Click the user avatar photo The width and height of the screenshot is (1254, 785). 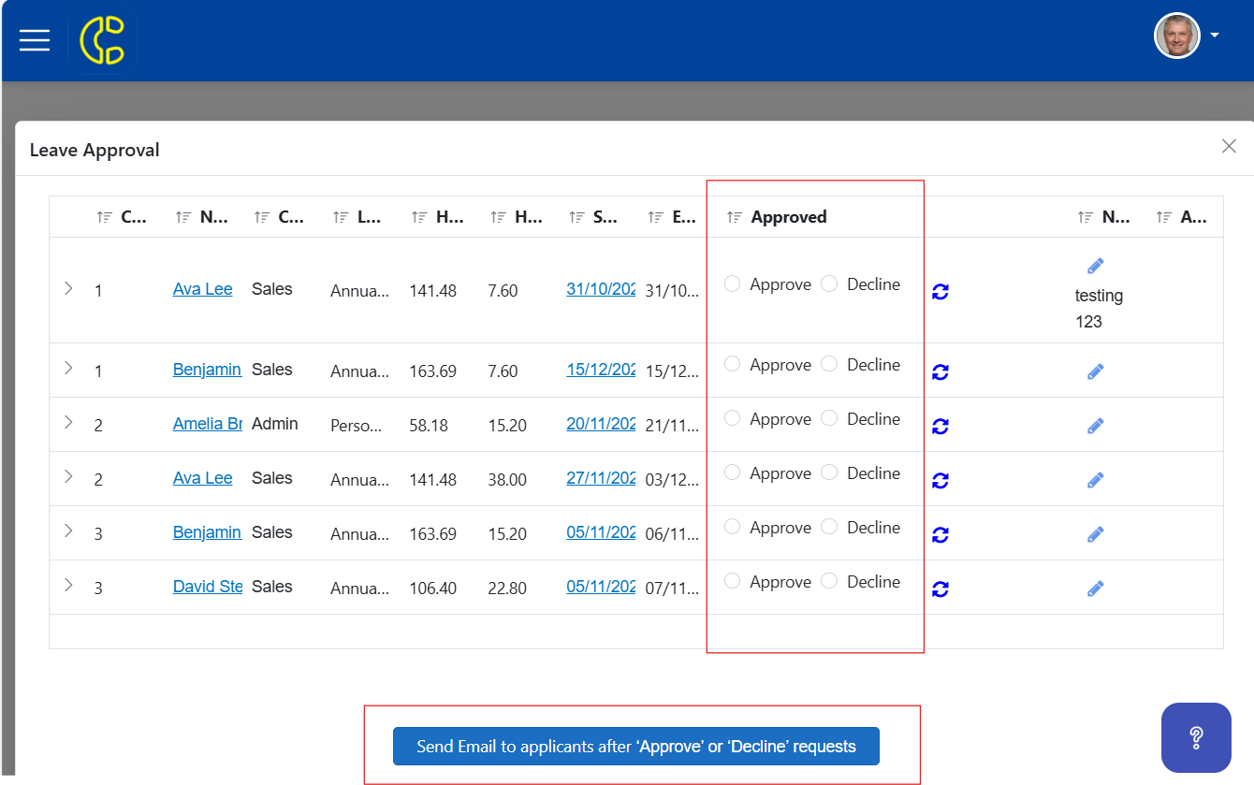point(1177,36)
